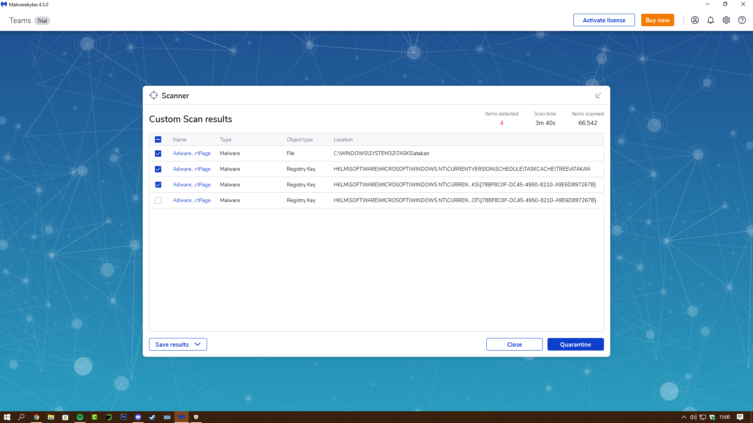Check the unchecked fourth registry key detection
Viewport: 753px width, 423px height.
point(158,201)
